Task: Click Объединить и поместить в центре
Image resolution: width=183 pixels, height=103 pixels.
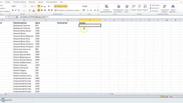Action: (67, 10)
